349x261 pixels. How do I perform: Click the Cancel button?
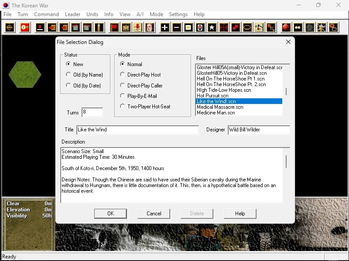[x=154, y=214]
